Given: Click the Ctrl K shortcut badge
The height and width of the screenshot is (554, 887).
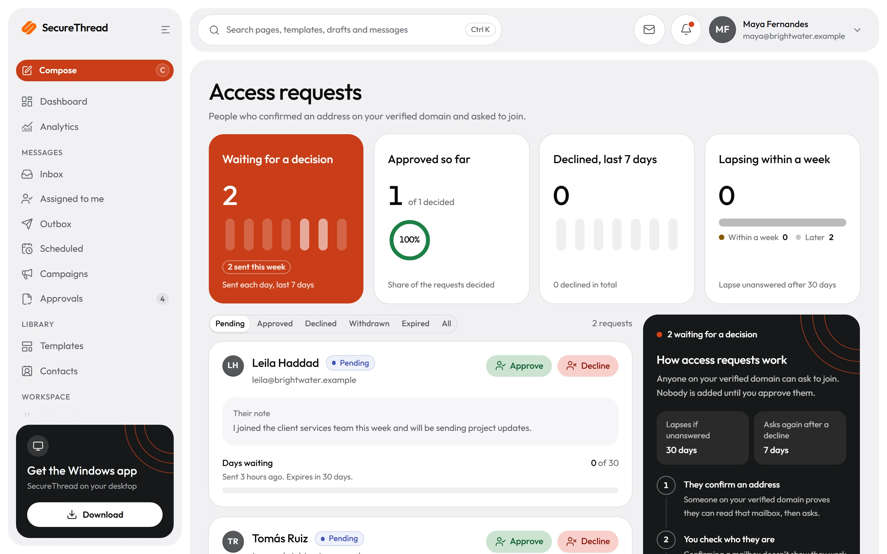Looking at the screenshot, I should pos(480,30).
